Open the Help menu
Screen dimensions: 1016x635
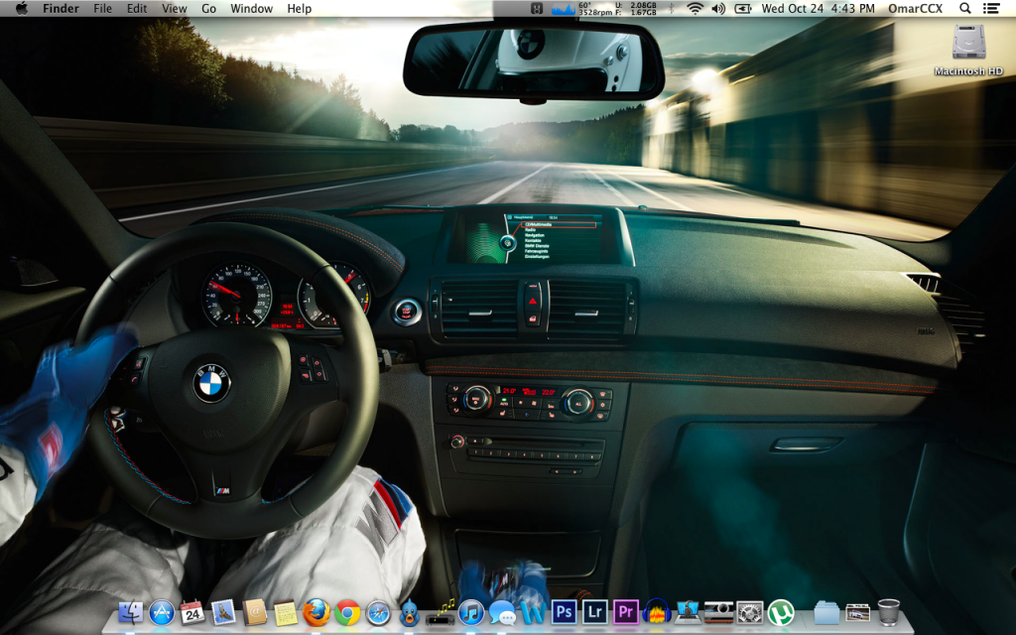click(300, 8)
